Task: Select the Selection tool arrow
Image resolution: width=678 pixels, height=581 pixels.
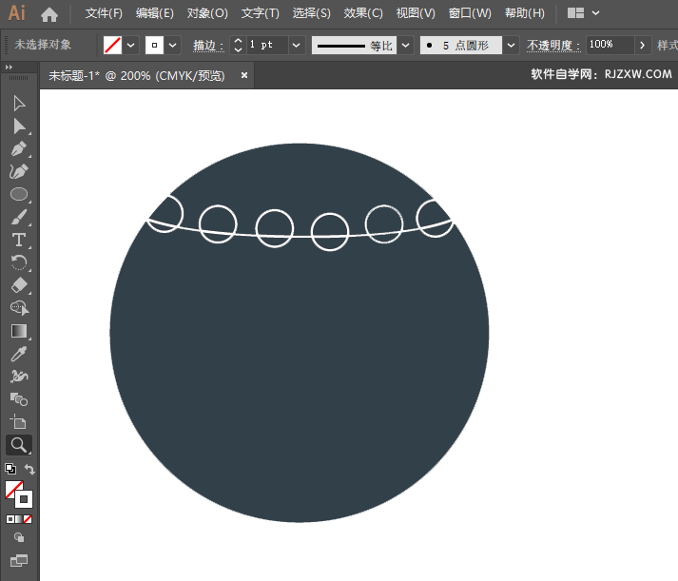Action: (x=19, y=103)
